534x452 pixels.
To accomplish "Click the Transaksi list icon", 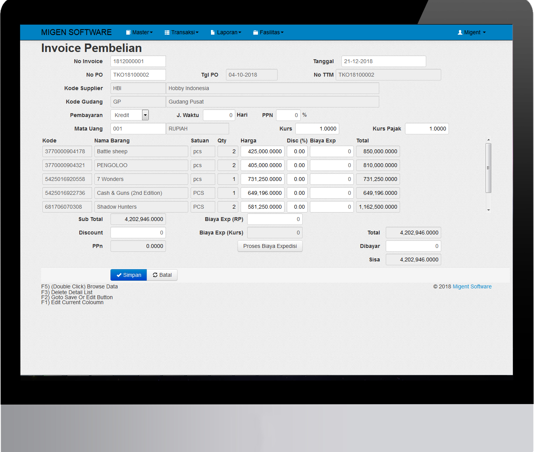I will click(167, 32).
